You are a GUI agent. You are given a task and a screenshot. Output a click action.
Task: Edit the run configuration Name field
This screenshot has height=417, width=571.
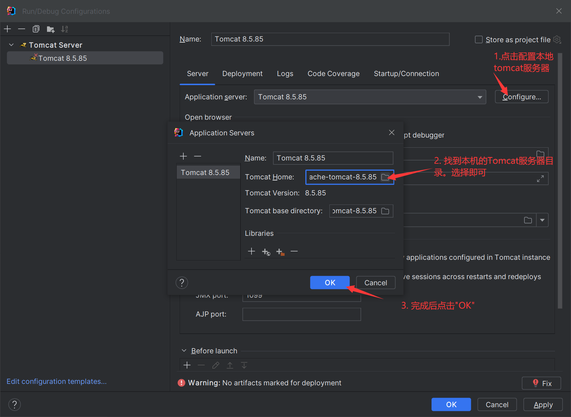330,39
